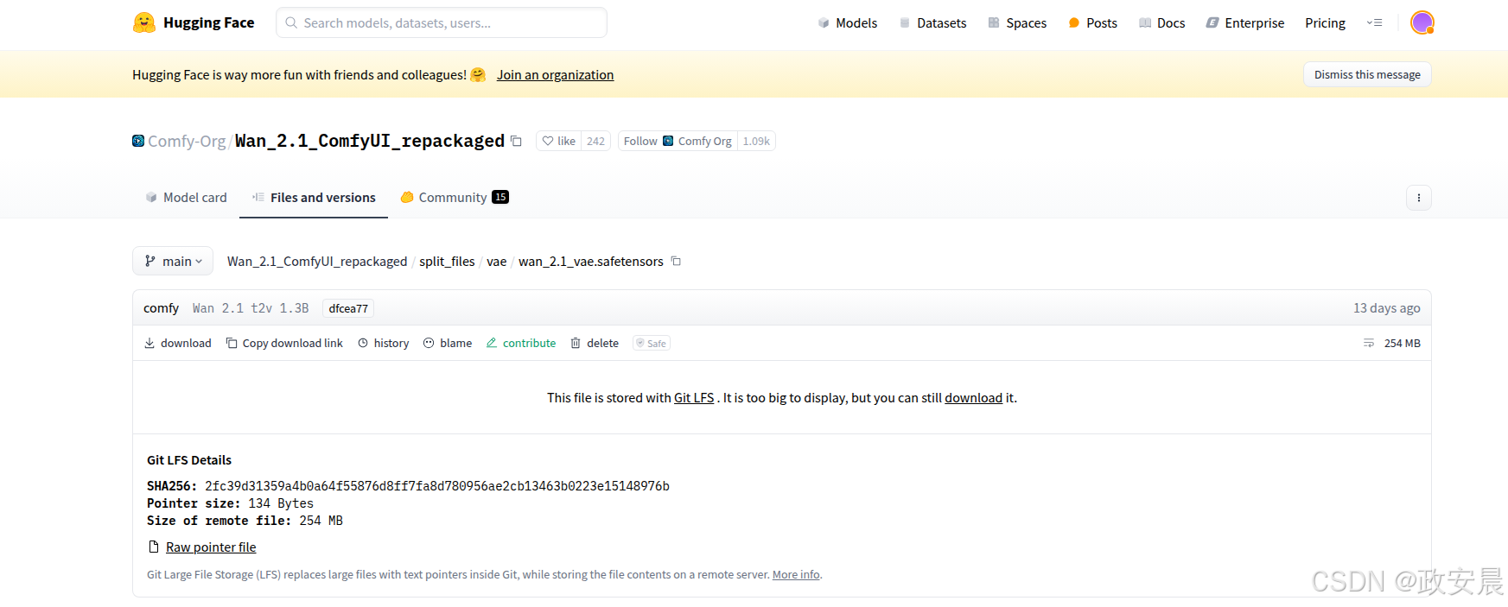1508x607 pixels.
Task: Like the repository
Action: point(558,141)
